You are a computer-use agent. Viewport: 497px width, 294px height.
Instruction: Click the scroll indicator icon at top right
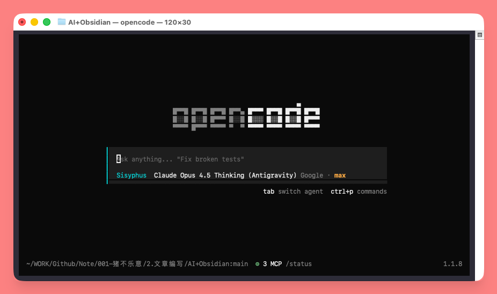(480, 35)
